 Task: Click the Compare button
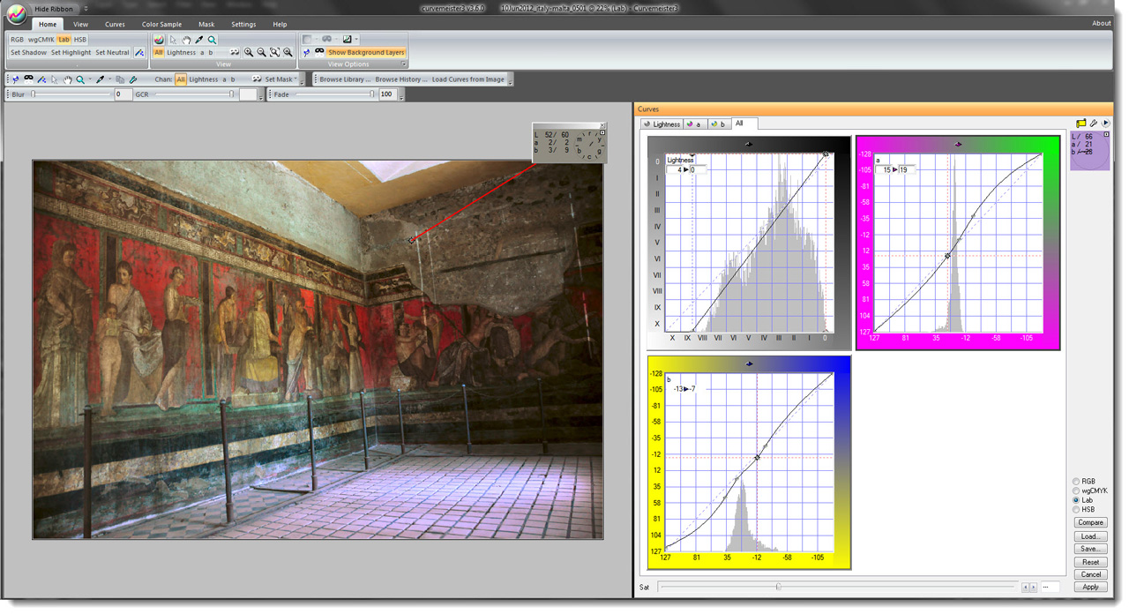(x=1090, y=522)
